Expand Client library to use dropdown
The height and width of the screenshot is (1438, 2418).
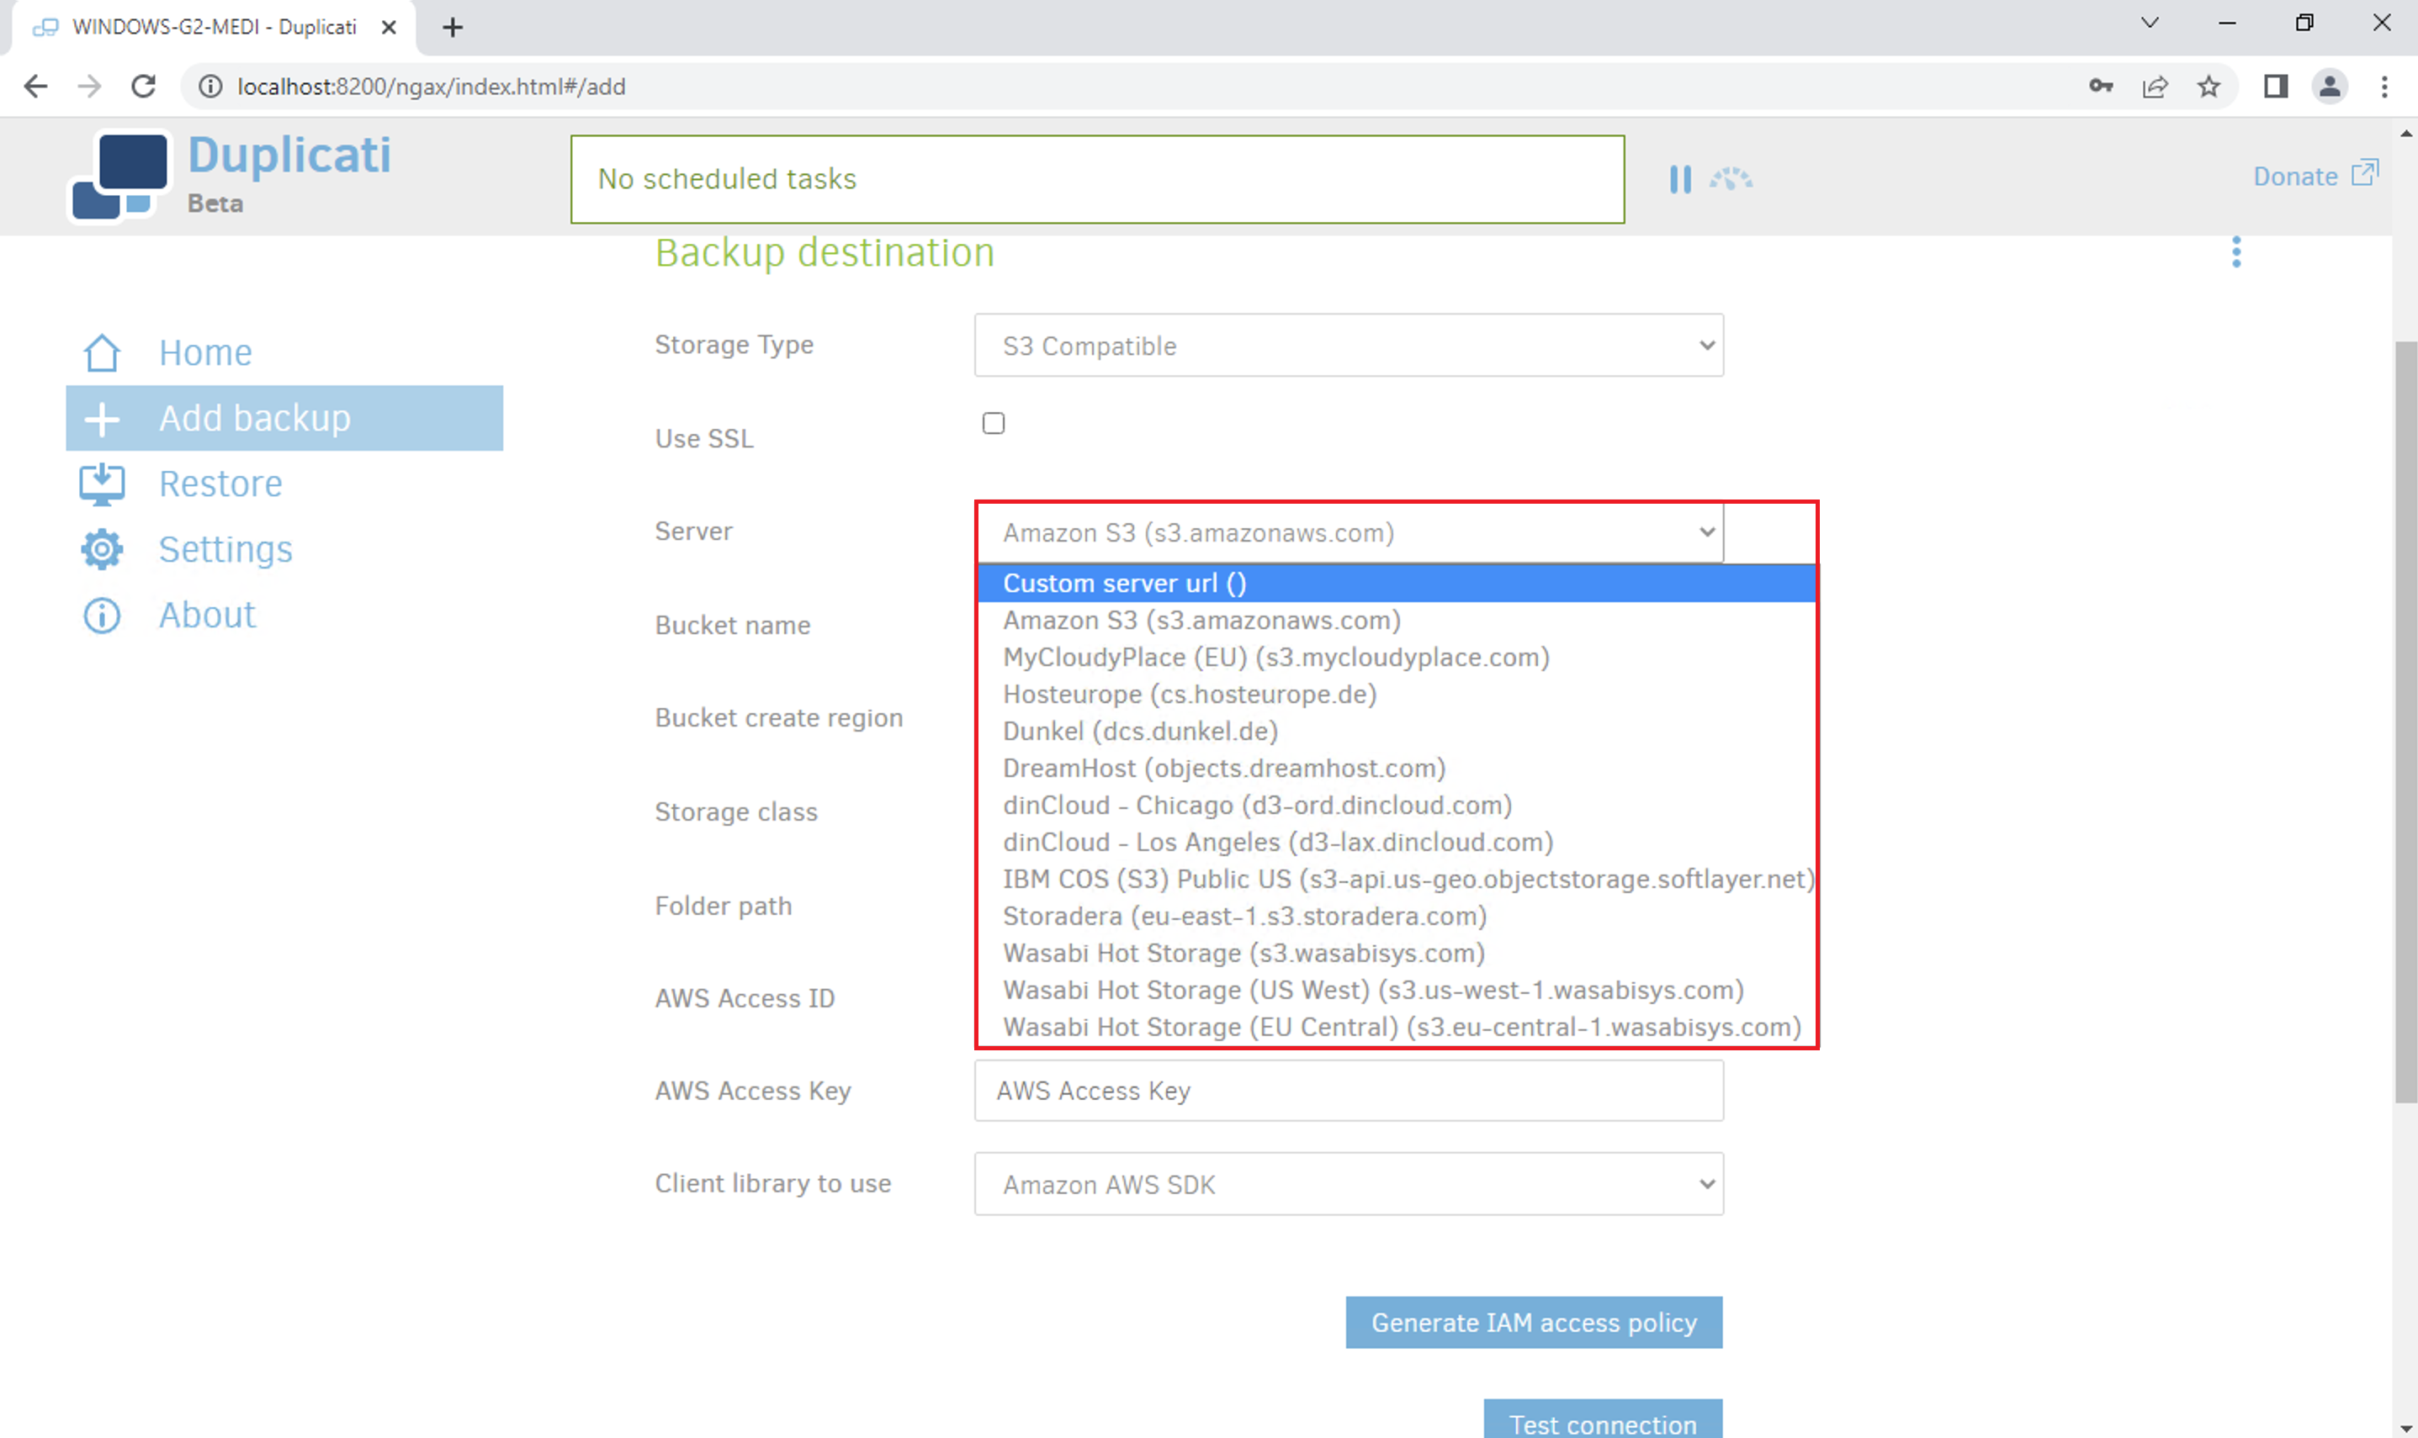click(1348, 1184)
